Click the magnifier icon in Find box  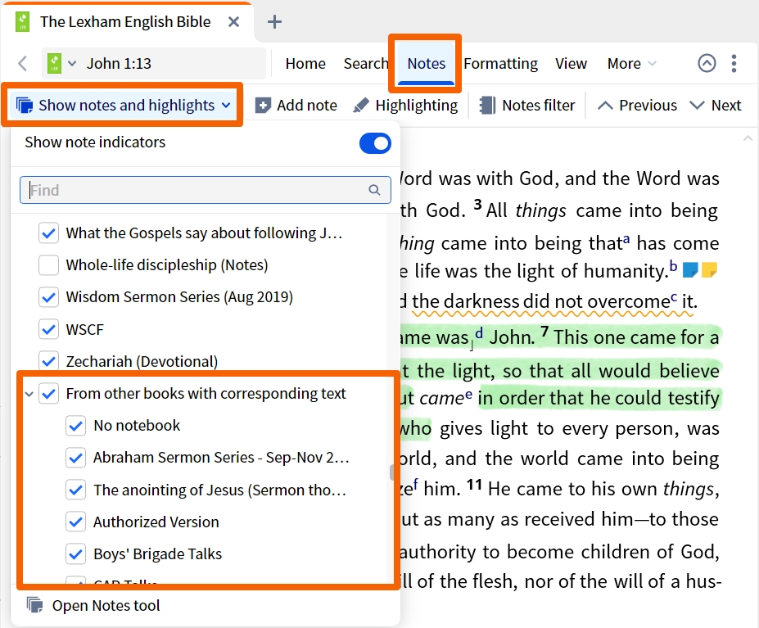[x=374, y=190]
